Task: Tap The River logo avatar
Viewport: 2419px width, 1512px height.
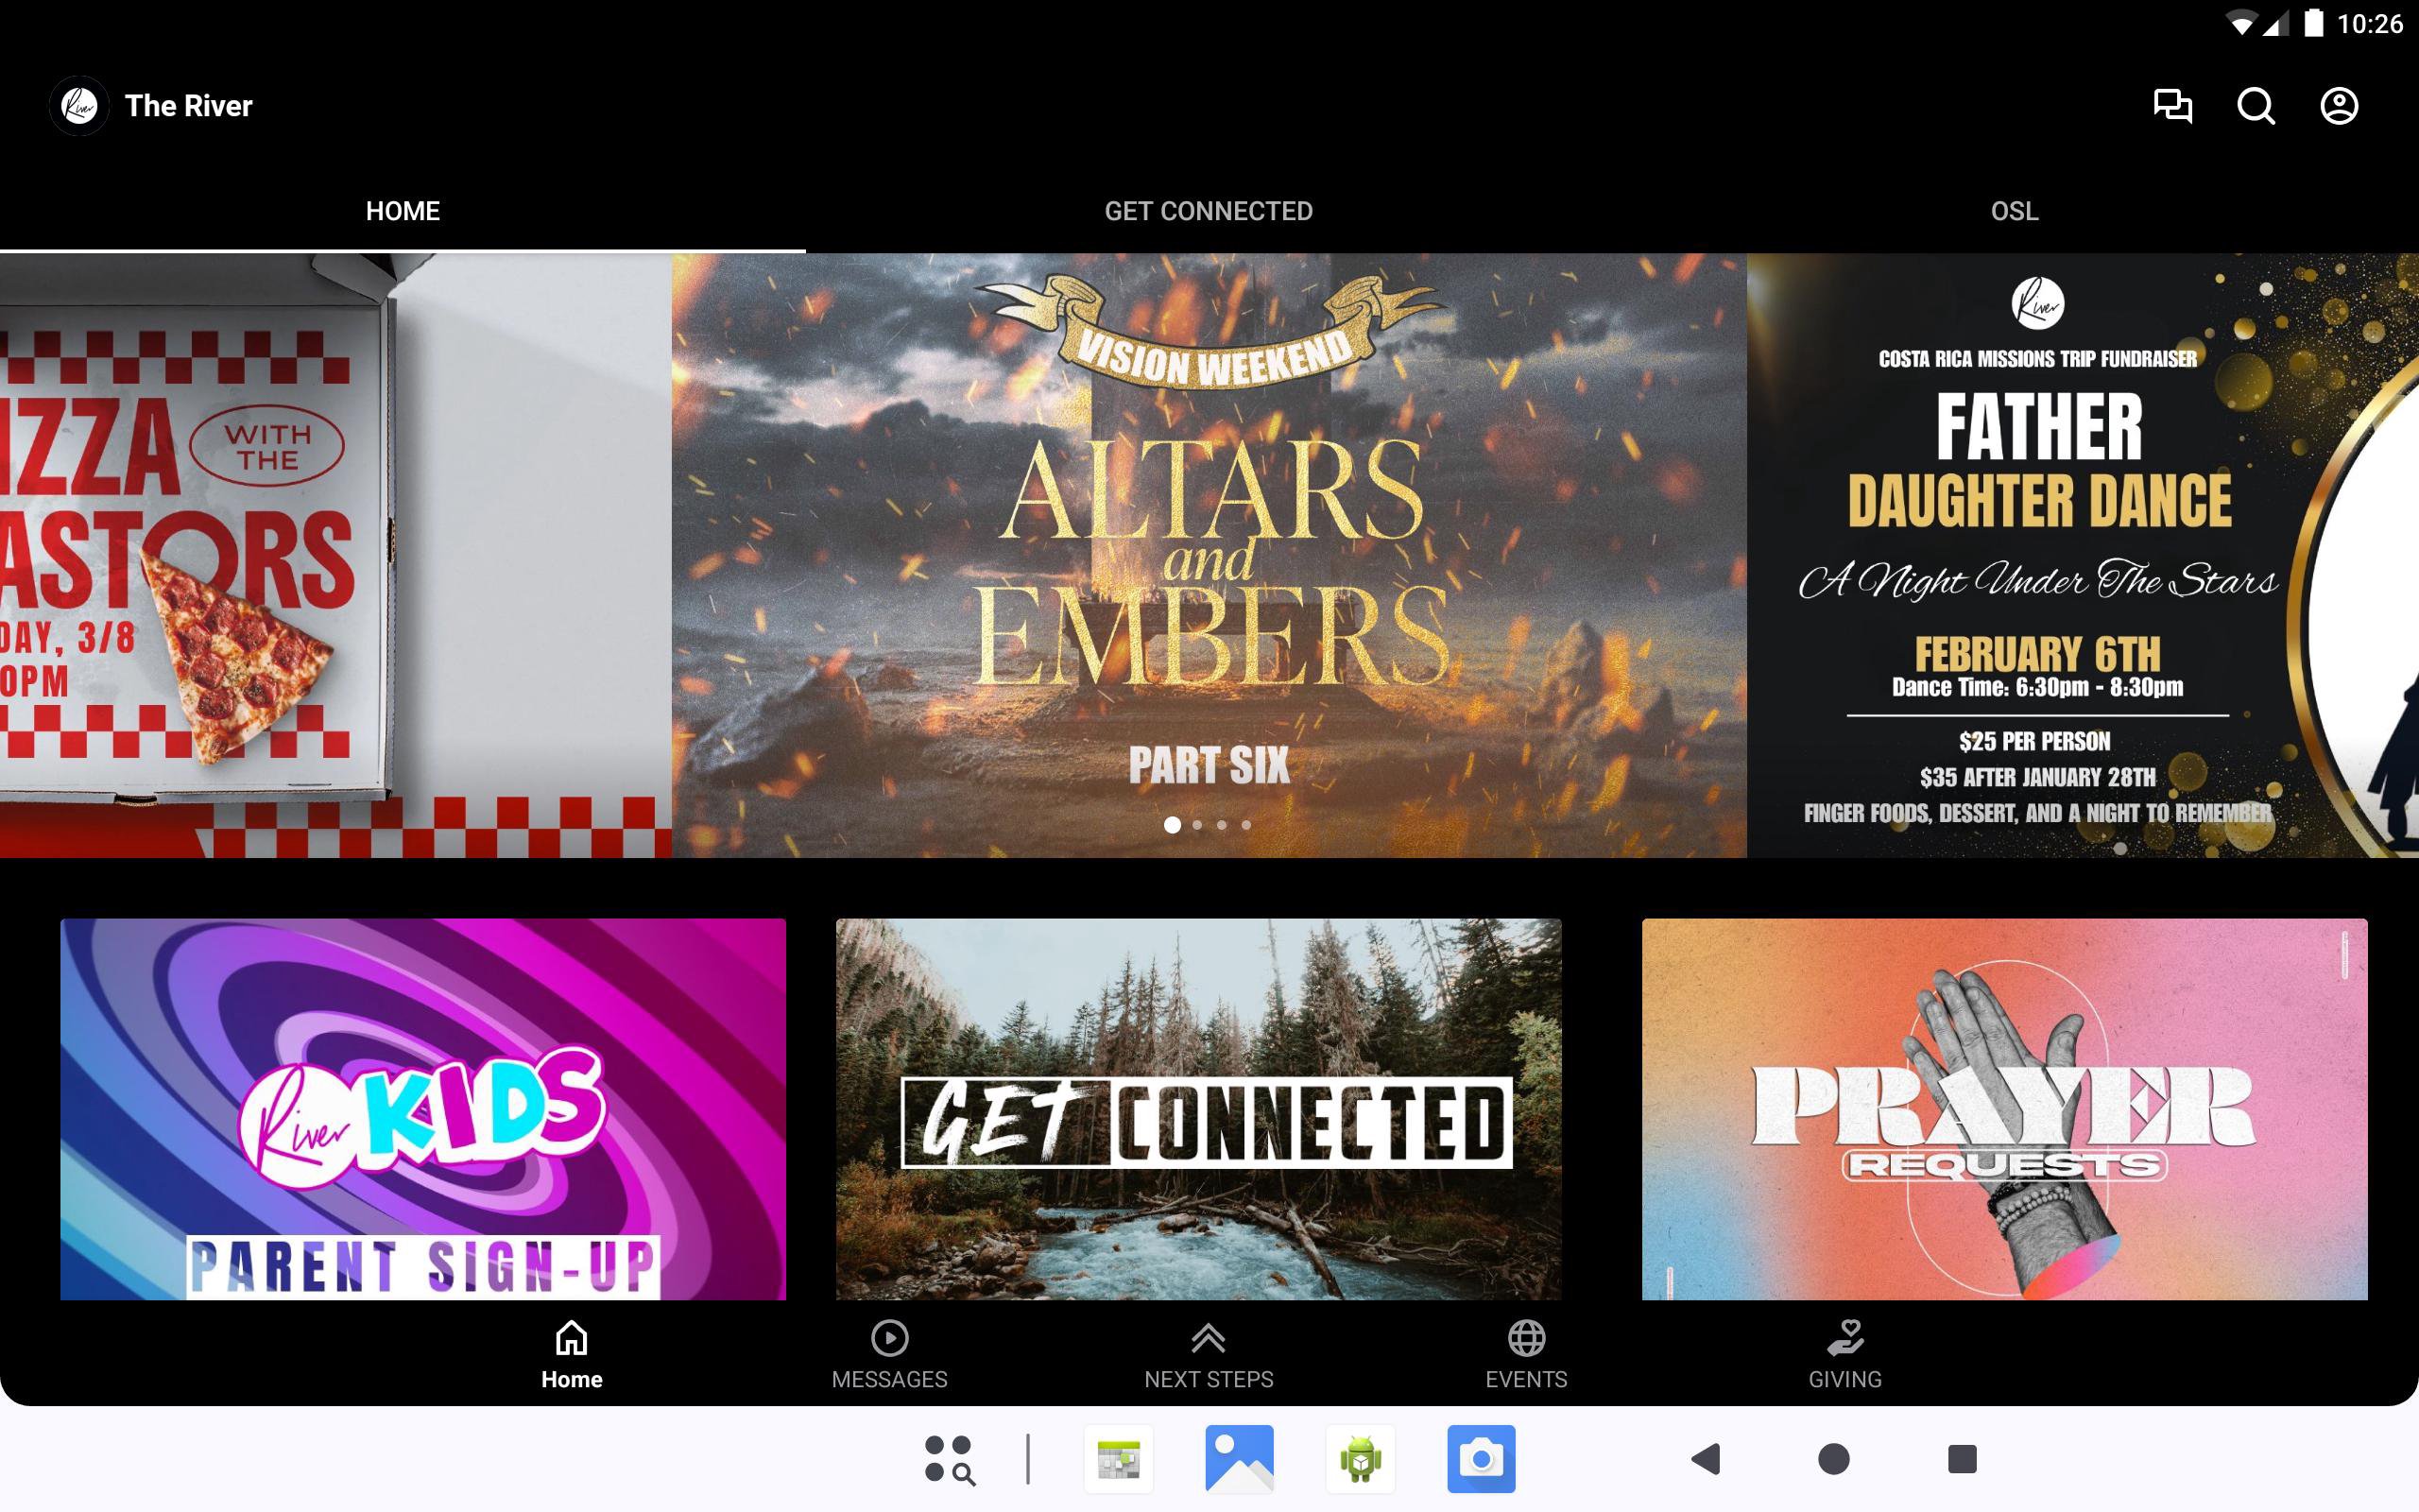Action: 79,106
